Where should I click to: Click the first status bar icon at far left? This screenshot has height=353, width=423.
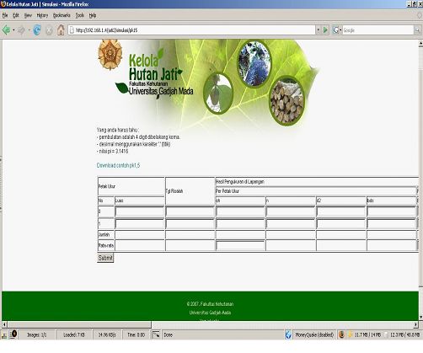4,335
